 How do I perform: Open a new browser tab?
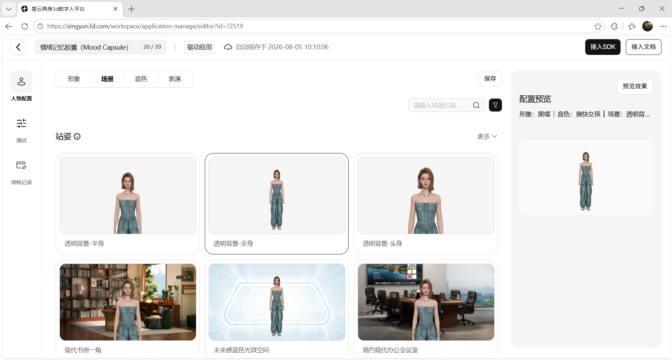click(x=132, y=9)
